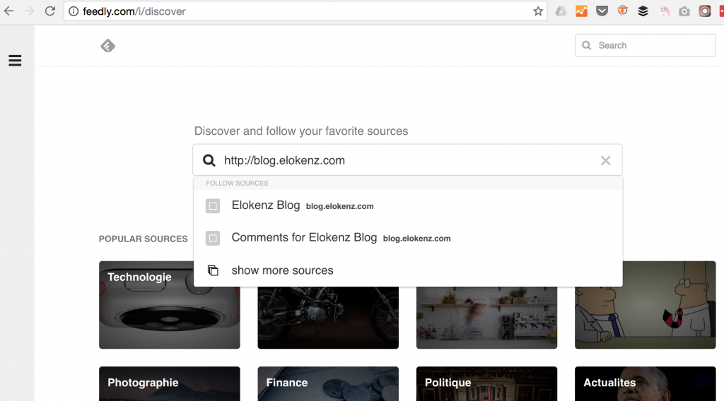Open the motorcycle category card

coord(328,318)
